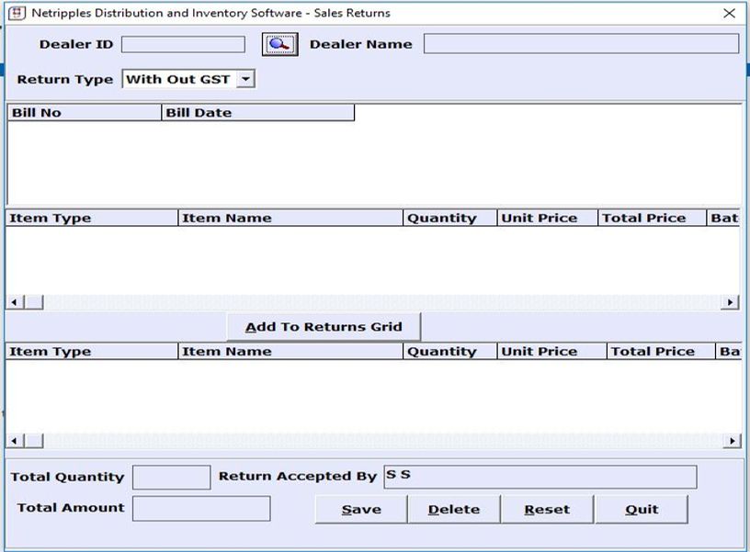
Task: Click the upper grid horizontal scrollbar thumb
Action: [x=34, y=302]
